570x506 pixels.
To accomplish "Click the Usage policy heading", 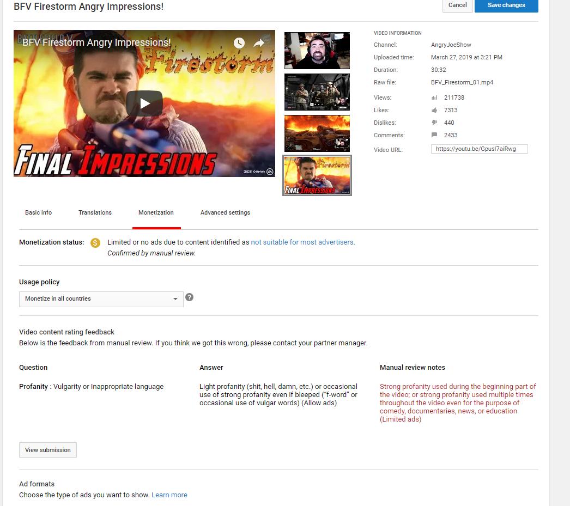I will click(x=39, y=282).
